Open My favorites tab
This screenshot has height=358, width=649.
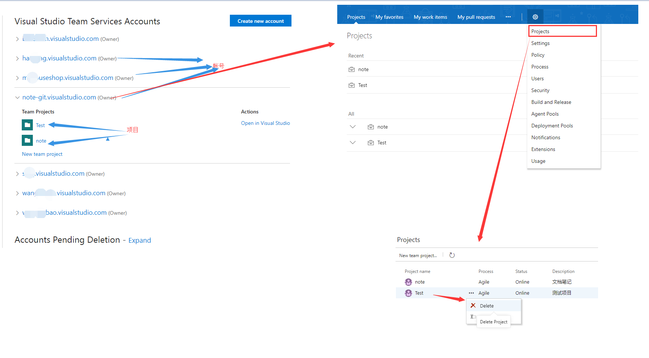(389, 17)
